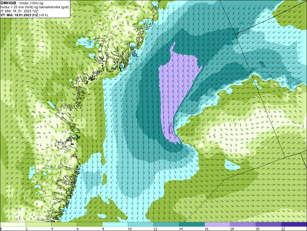Click the valid time "VT: Mið. 18.01.2023 21Z (+9 h)"
Screen dimensions: 307x231
(24, 15)
